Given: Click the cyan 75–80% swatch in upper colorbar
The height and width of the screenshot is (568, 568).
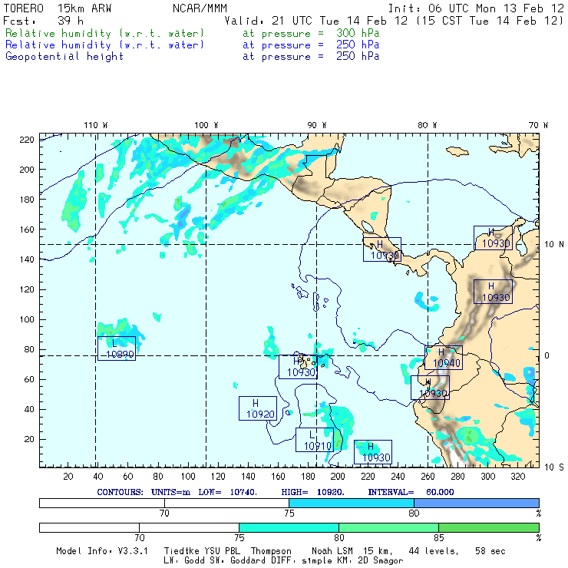Looking at the screenshot, I should tap(352, 503).
